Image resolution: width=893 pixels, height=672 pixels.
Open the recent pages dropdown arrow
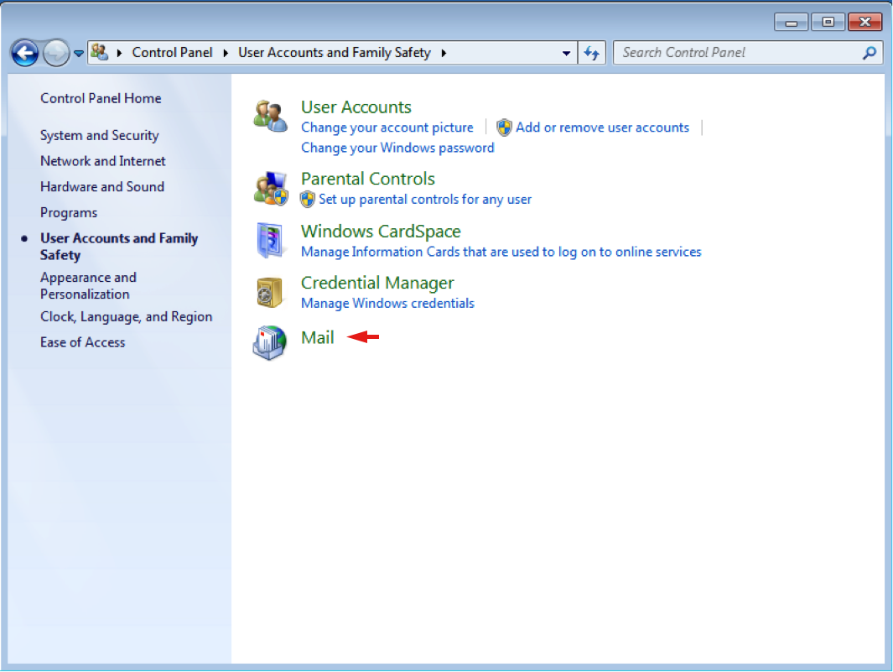pyautogui.click(x=79, y=54)
